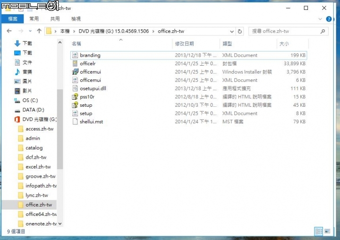Open the access.zh-tw folder in tree
Image resolution: width=340 pixels, height=240 pixels.
tap(36, 129)
